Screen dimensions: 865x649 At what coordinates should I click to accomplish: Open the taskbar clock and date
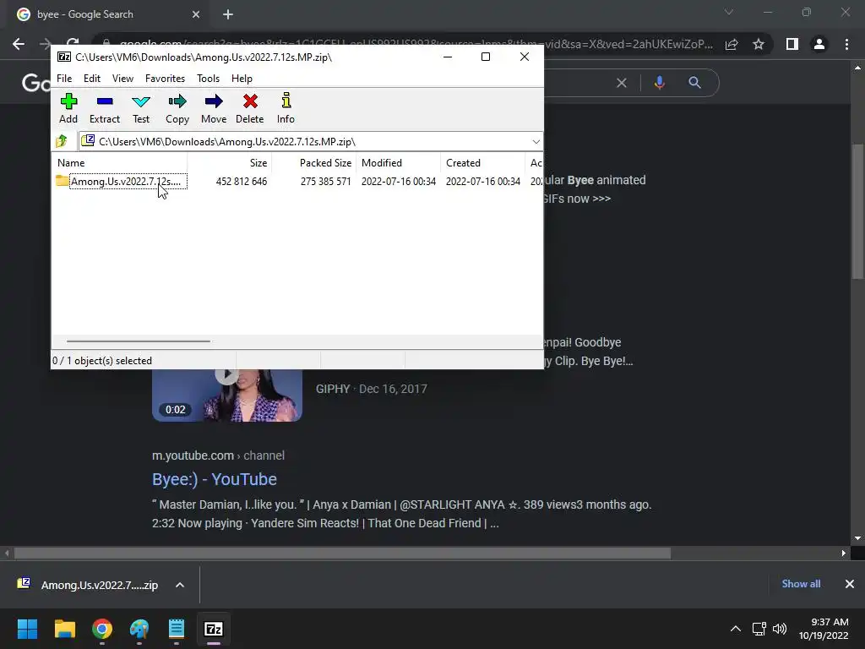pyautogui.click(x=824, y=629)
